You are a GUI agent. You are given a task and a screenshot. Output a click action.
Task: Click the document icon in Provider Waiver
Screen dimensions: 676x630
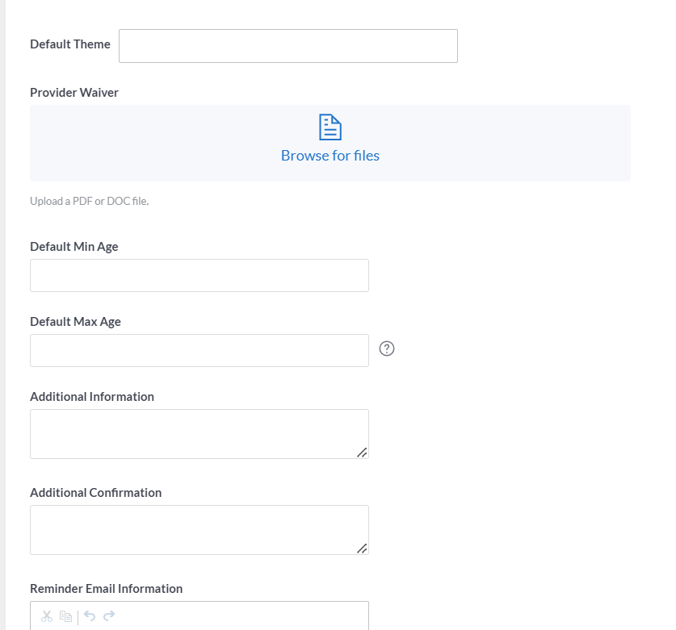330,127
